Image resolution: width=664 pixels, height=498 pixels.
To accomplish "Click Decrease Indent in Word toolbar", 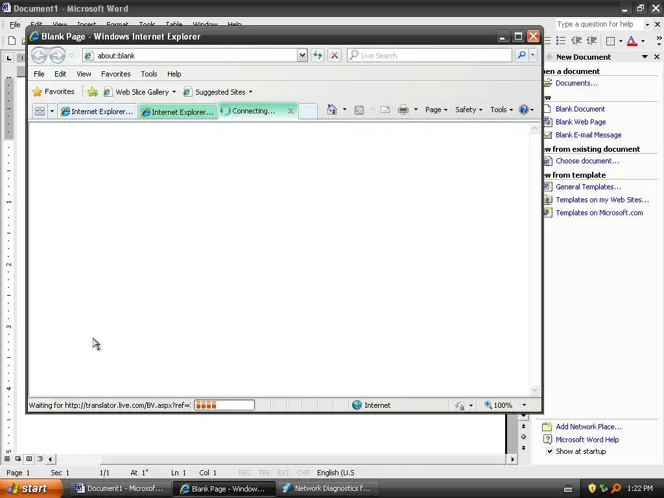I will tap(576, 41).
